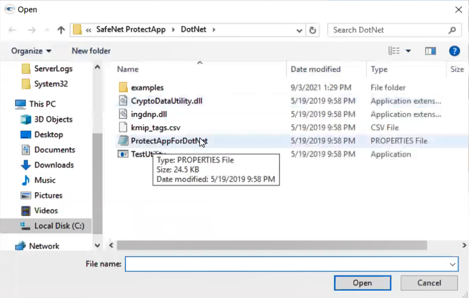Click the search magnifier icon
Image resolution: width=469 pixels, height=298 pixels.
pyautogui.click(x=452, y=30)
